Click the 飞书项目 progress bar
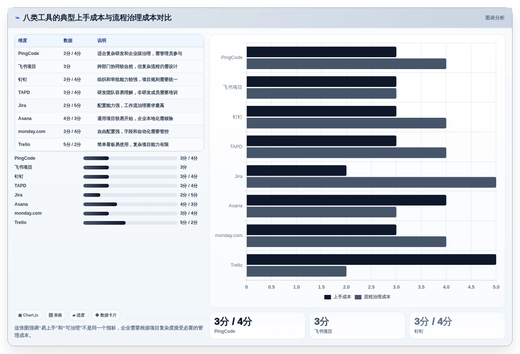Image resolution: width=520 pixels, height=354 pixels. [130, 168]
